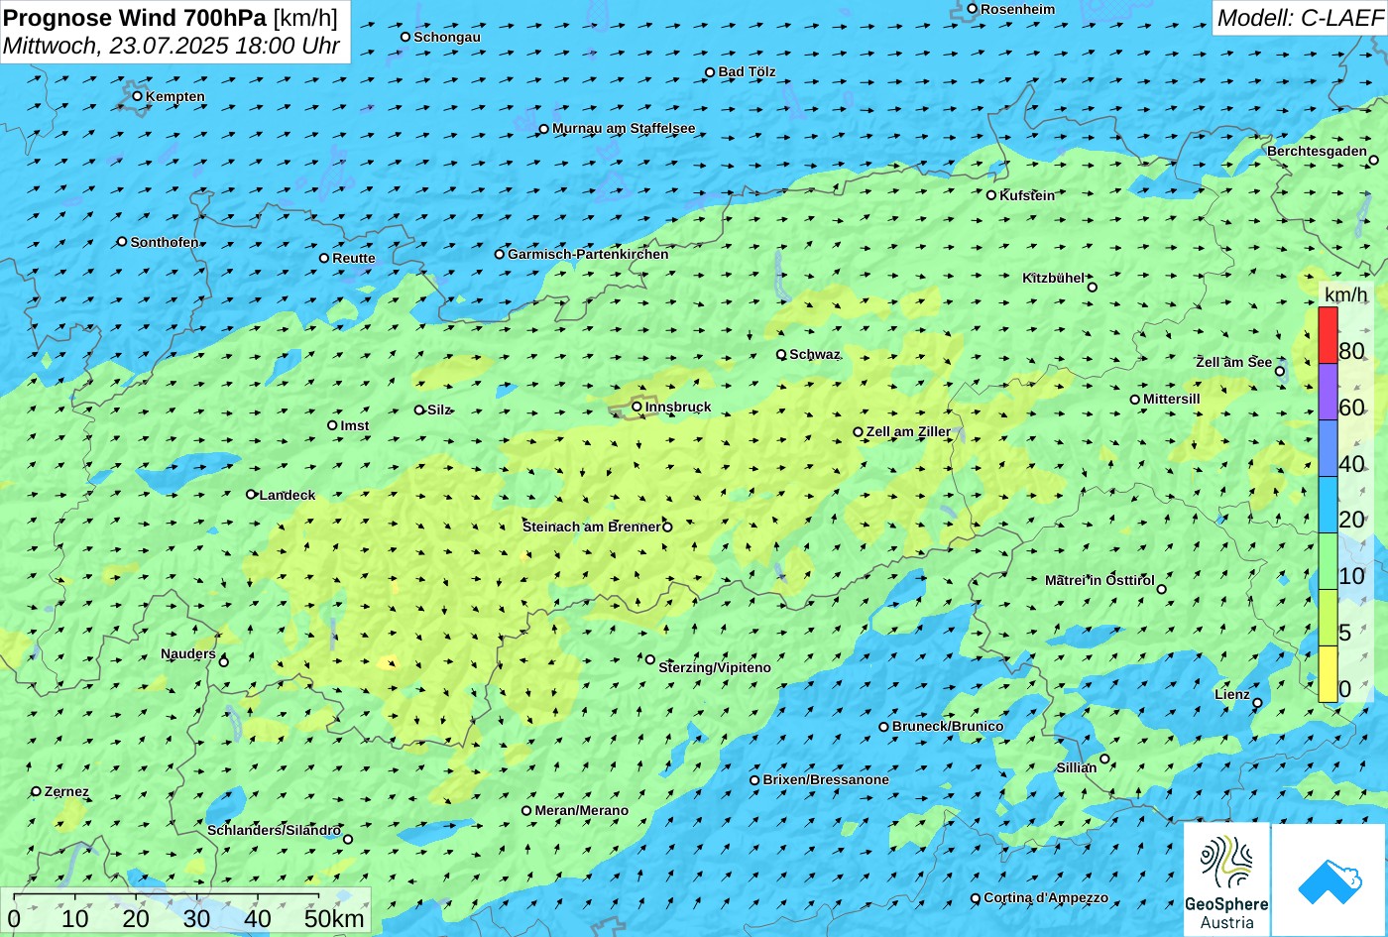The width and height of the screenshot is (1388, 937).
Task: Click the Reutte city marker
Action: pyautogui.click(x=324, y=258)
